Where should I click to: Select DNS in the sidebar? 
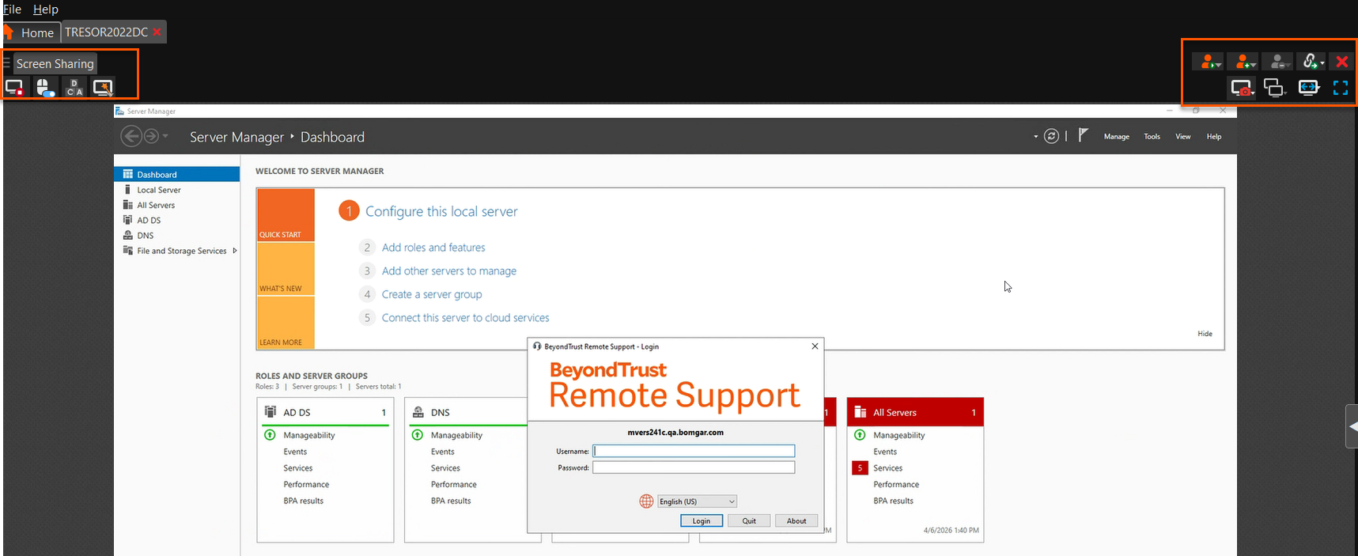pyautogui.click(x=177, y=235)
